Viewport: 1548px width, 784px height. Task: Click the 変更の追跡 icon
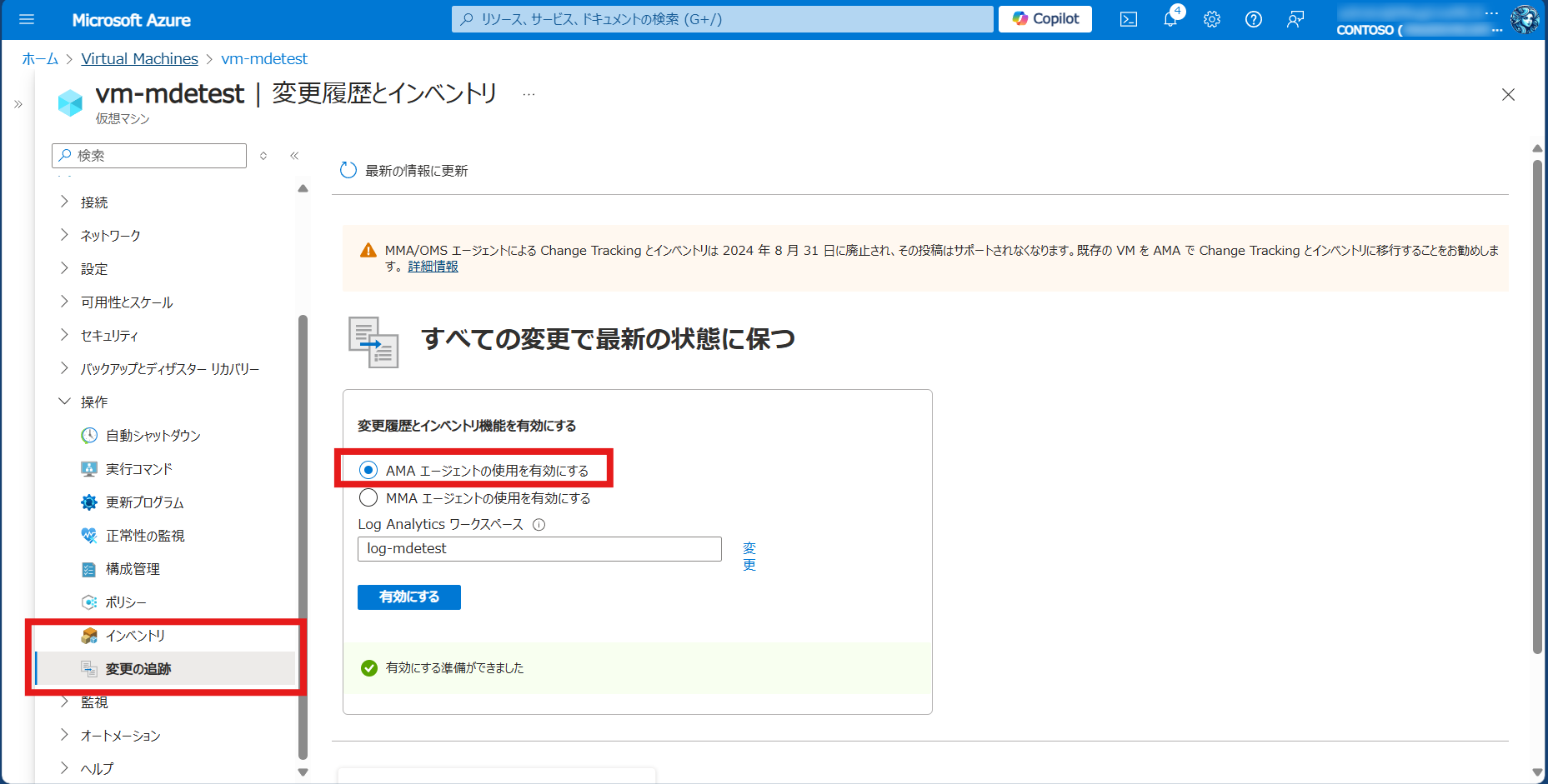pos(89,669)
